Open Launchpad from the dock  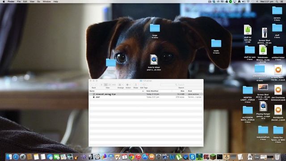tap(23, 157)
